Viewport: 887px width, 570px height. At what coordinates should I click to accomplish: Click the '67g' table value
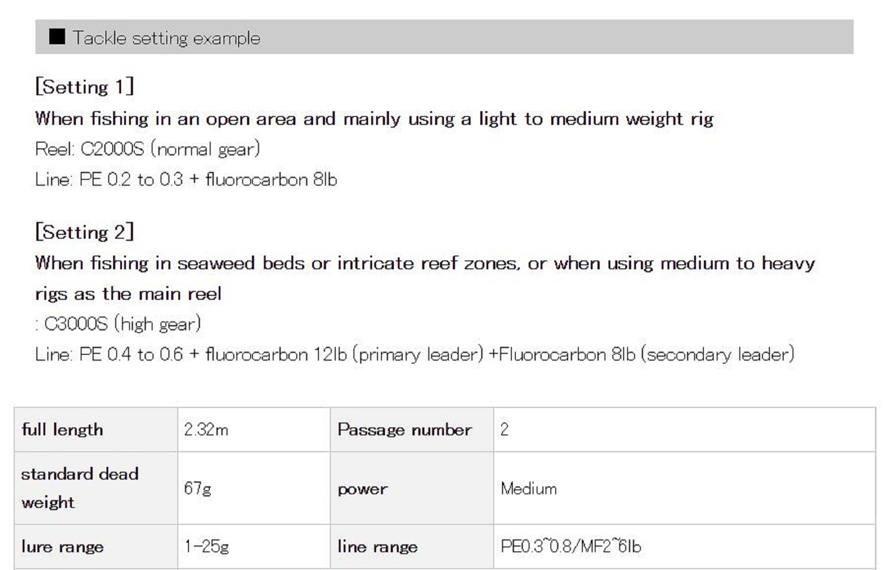pyautogui.click(x=197, y=489)
